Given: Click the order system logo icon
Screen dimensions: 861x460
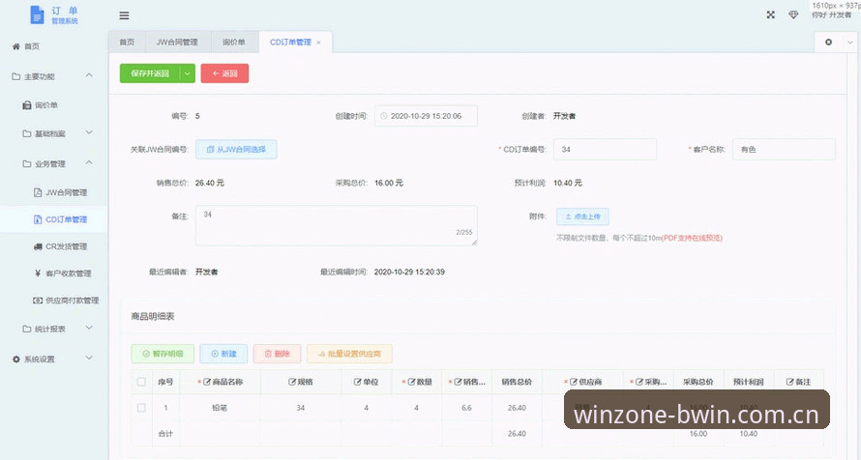Looking at the screenshot, I should coord(37,14).
